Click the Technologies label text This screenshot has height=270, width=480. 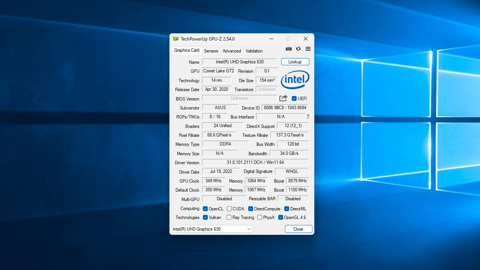point(187,217)
